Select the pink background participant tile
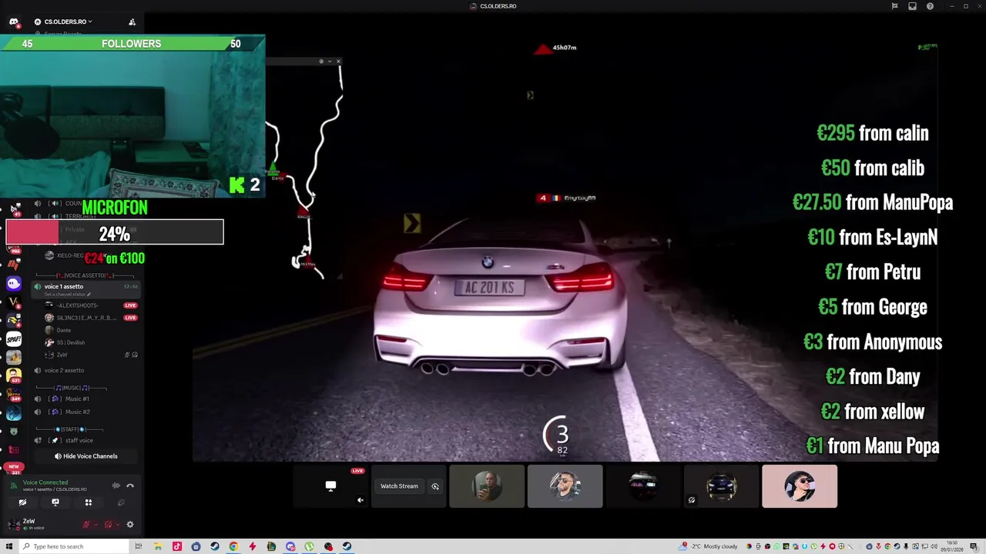986x554 pixels. point(800,486)
